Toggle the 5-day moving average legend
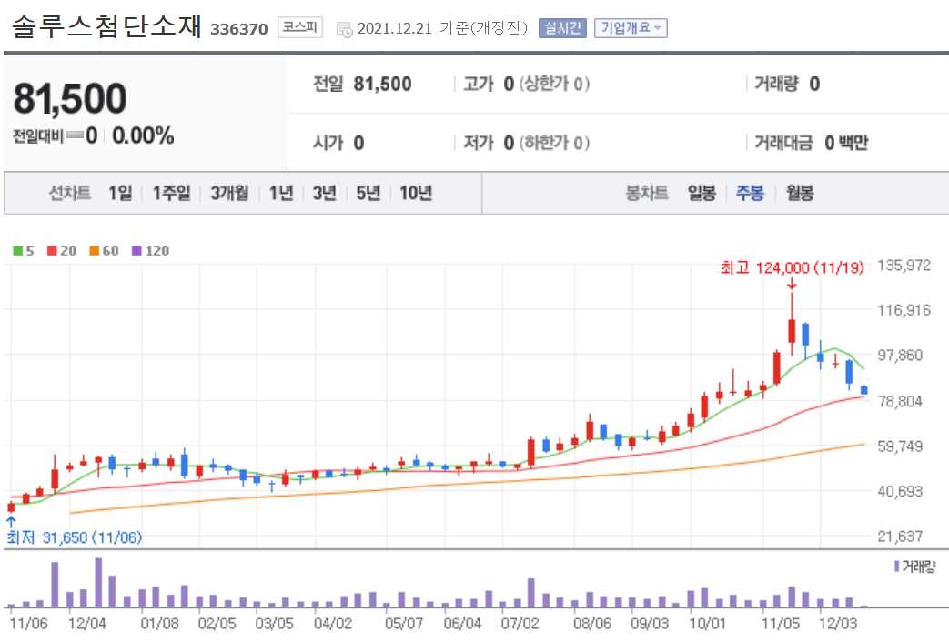This screenshot has height=642, width=949. [x=20, y=251]
